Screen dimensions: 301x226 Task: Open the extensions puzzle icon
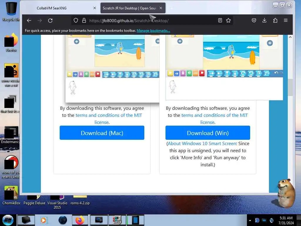coord(275,20)
